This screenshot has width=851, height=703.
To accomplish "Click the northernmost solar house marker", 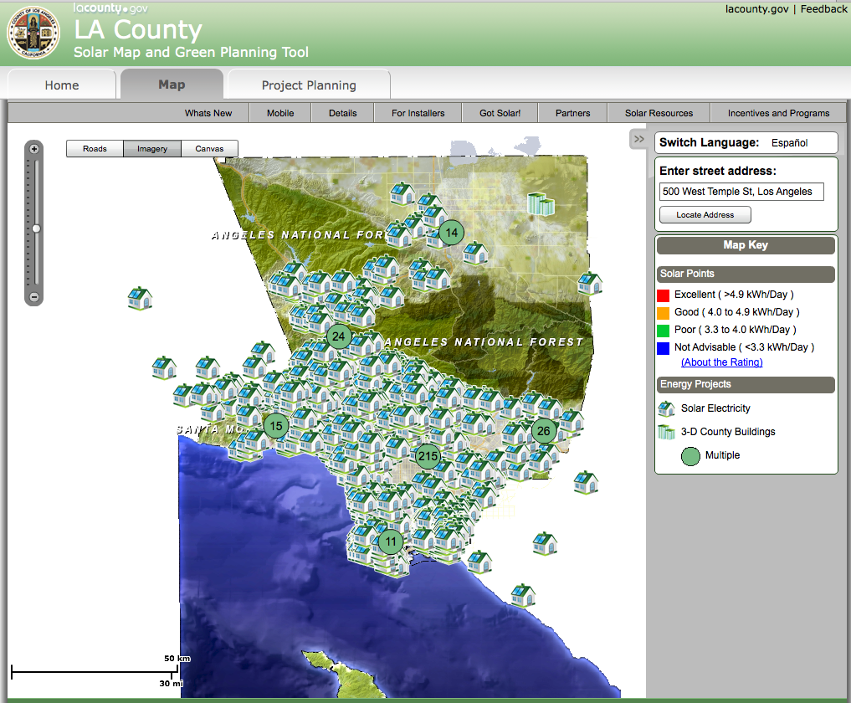I will click(402, 193).
